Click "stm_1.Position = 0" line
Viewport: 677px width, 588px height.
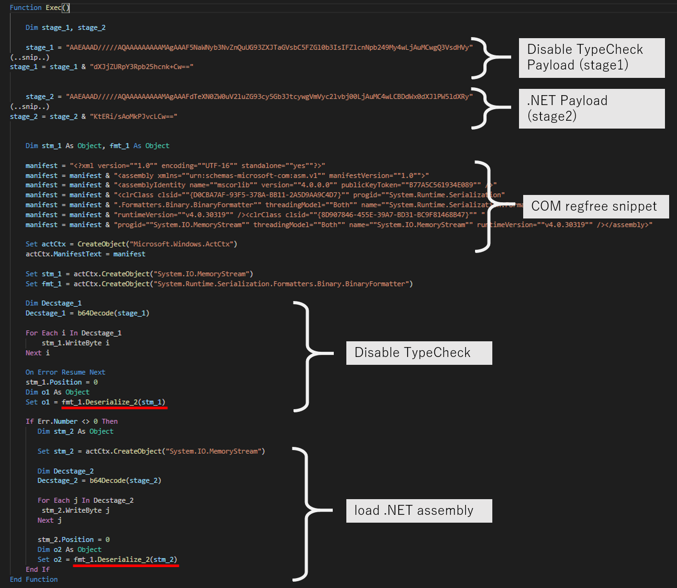pyautogui.click(x=62, y=382)
